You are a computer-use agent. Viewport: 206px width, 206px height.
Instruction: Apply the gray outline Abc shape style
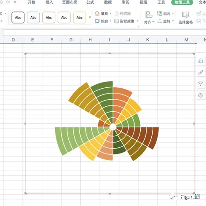(64, 18)
